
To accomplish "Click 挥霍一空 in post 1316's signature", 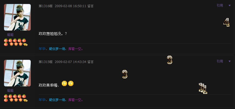I will pyautogui.click(x=75, y=49).
